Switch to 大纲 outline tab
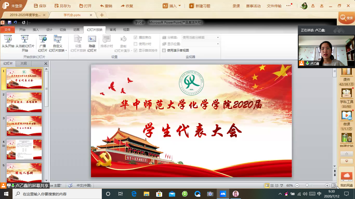The image size is (355, 199). 23,63
